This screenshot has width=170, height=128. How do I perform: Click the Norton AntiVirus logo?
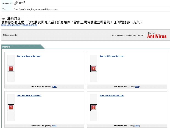[x=157, y=35]
